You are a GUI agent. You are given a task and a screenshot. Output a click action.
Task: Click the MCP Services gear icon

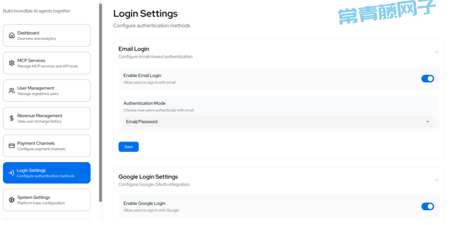click(12, 63)
